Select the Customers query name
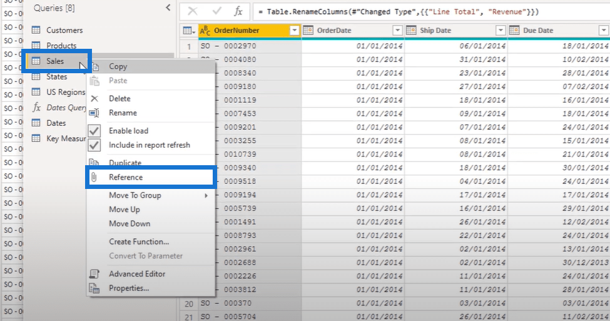 point(64,30)
